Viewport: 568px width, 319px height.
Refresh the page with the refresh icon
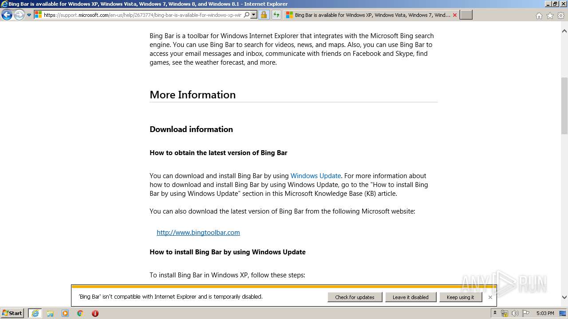276,15
